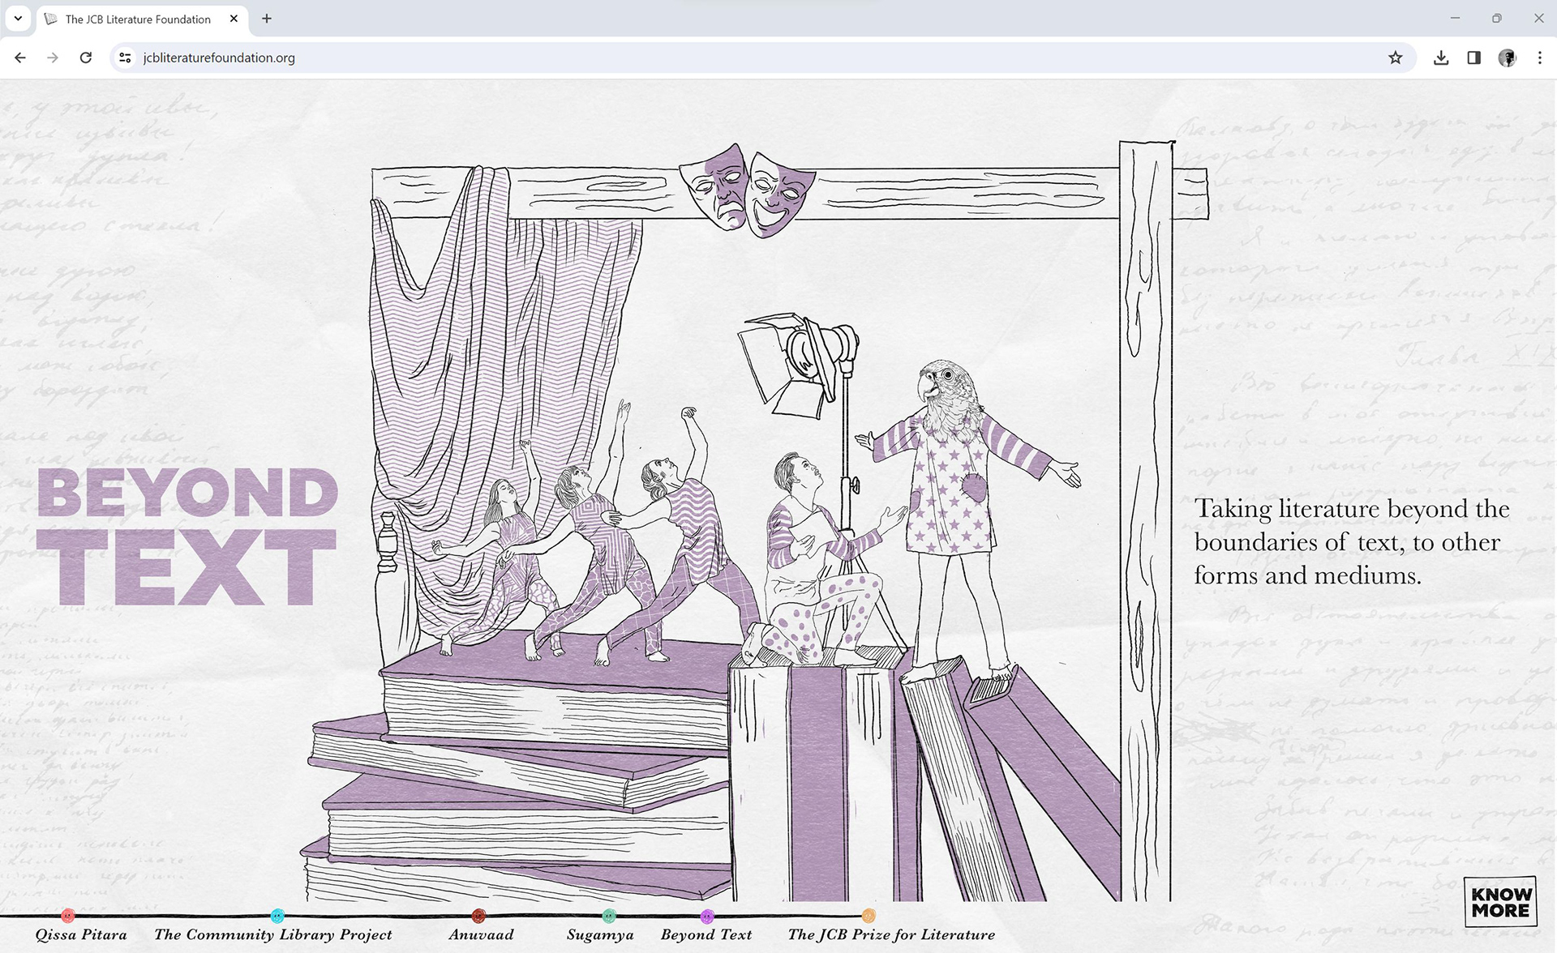Click the cyan Community Library timeline dot
1557x953 pixels.
point(277,916)
